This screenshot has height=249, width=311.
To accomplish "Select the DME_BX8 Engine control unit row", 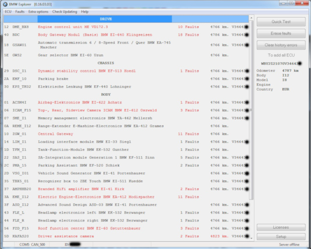I will pyautogui.click(x=126, y=27).
